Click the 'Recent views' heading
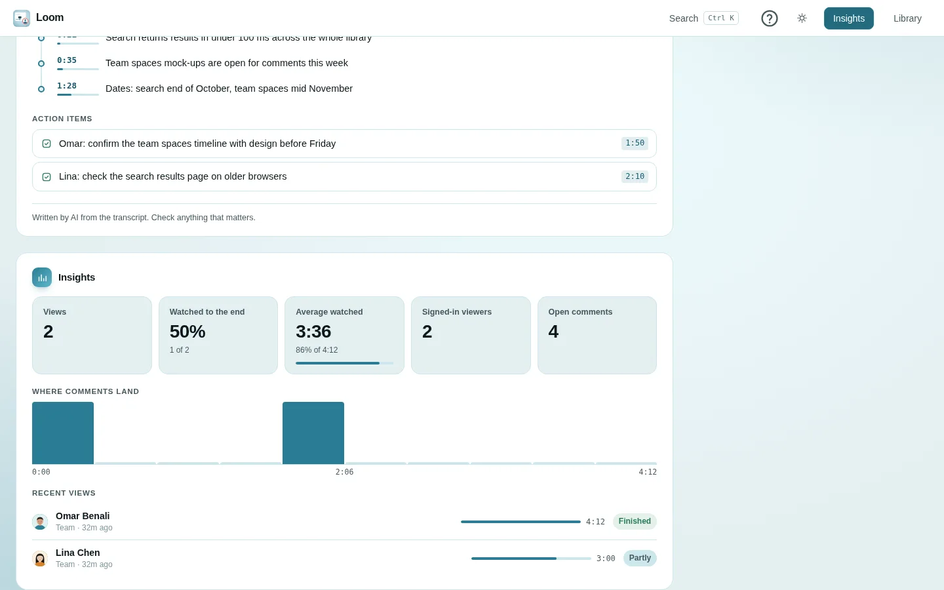 pyautogui.click(x=64, y=493)
